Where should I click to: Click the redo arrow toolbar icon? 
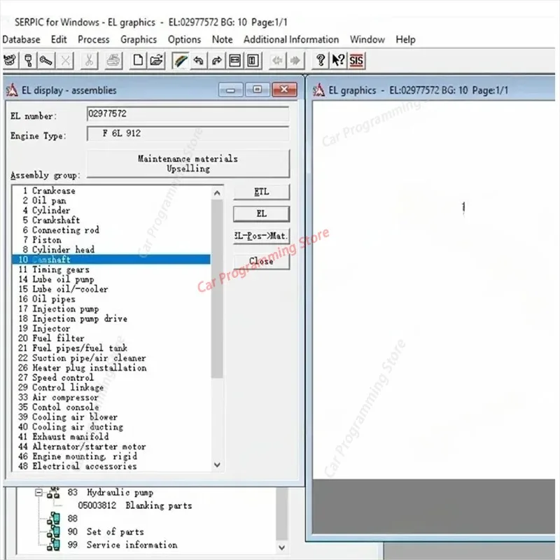tap(216, 60)
